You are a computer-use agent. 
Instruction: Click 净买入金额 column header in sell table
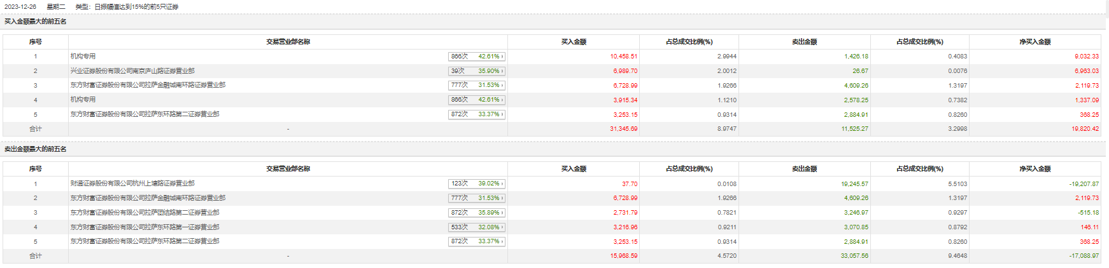[x=1035, y=169]
